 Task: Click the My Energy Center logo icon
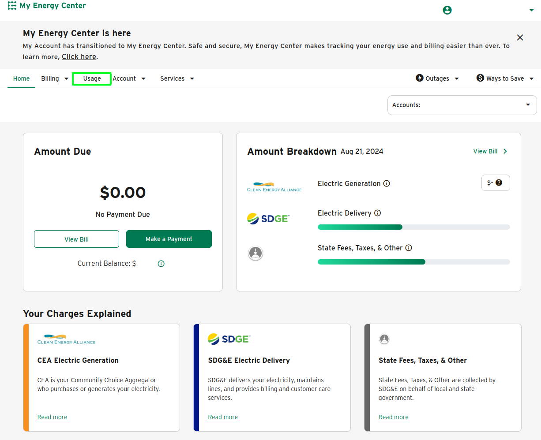[12, 6]
